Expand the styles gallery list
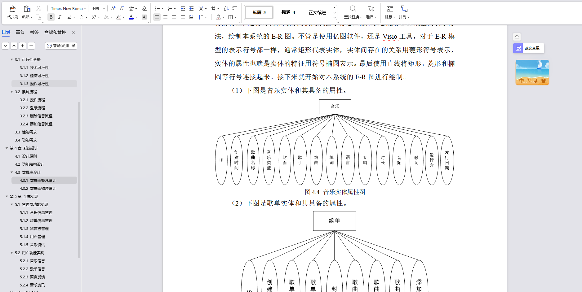The image size is (582, 292). (334, 17)
